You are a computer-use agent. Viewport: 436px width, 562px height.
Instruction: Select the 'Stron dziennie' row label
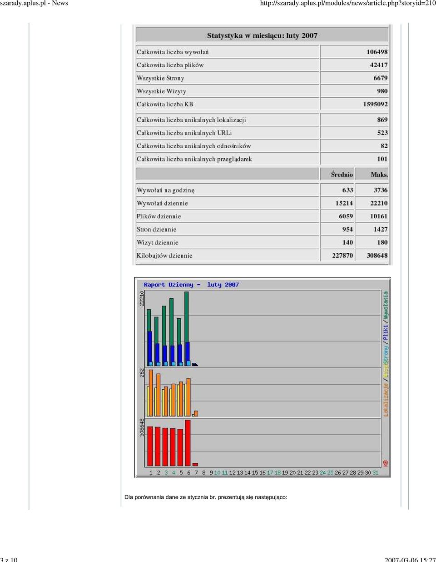click(156, 230)
